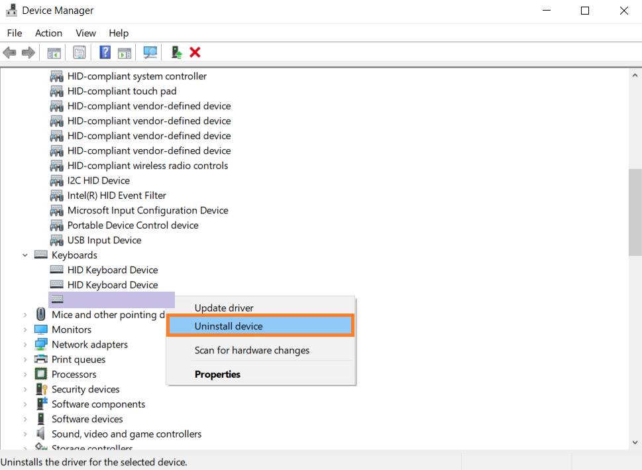Expand the Processors category
The image size is (642, 470).
pyautogui.click(x=25, y=375)
